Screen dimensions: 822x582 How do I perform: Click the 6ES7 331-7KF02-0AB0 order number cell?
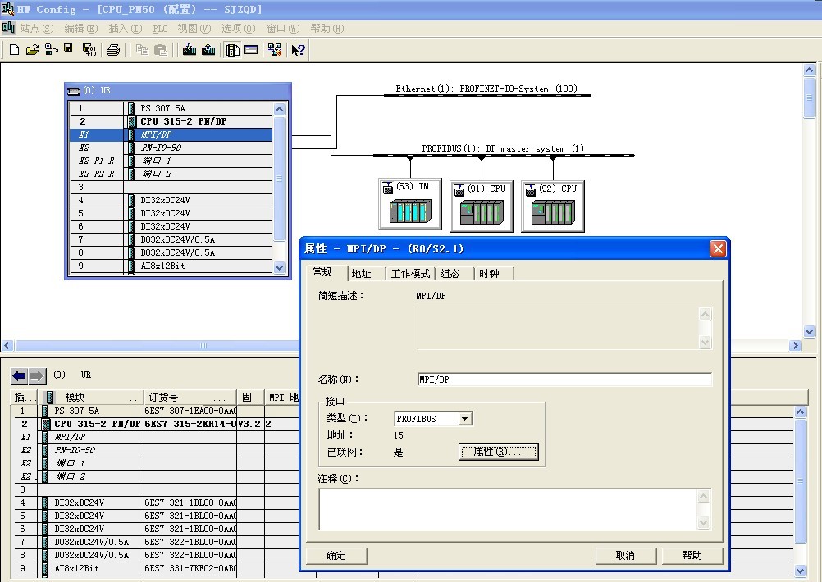click(x=190, y=568)
